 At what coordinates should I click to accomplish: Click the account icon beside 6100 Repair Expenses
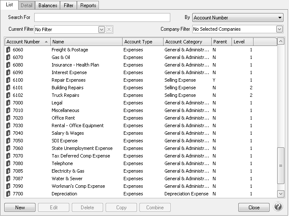pyautogui.click(x=8, y=80)
